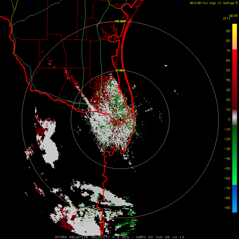The width and height of the screenshot is (239, 239).
Task: Click the 50 NMI range ring label
Action: [x=120, y=70]
